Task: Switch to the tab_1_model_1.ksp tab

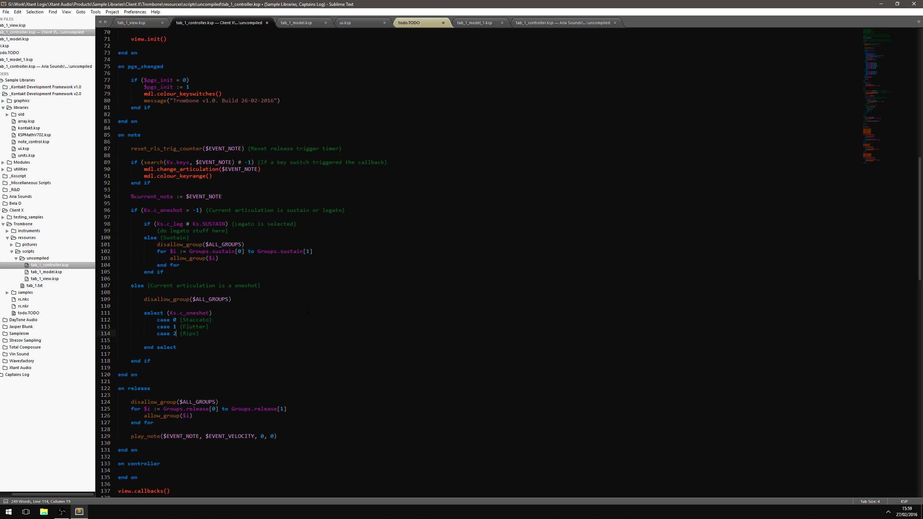Action: pos(474,23)
